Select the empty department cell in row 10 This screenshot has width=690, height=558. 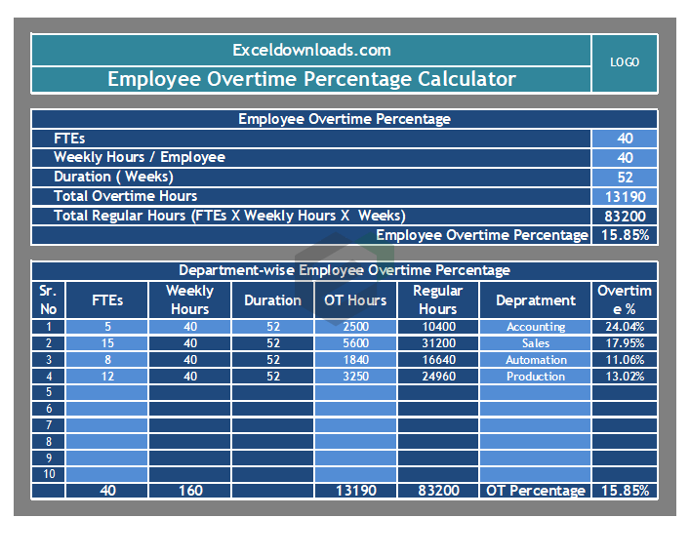click(x=535, y=474)
